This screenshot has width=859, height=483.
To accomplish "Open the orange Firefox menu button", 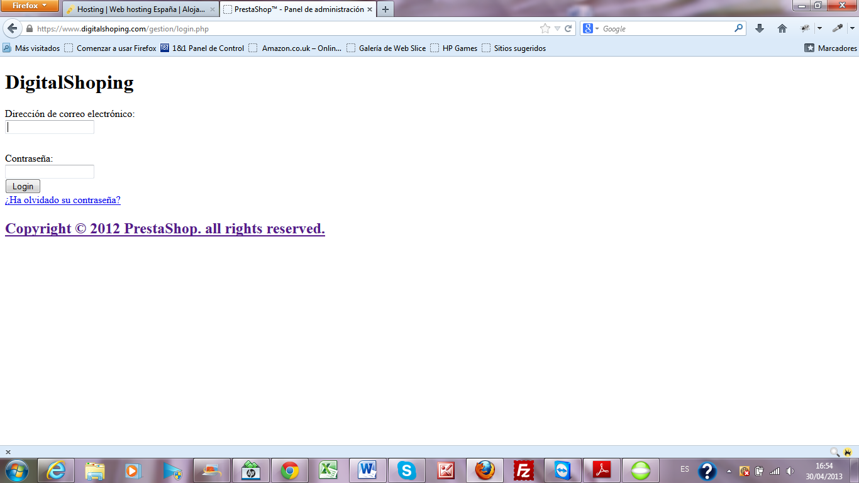I will click(30, 6).
